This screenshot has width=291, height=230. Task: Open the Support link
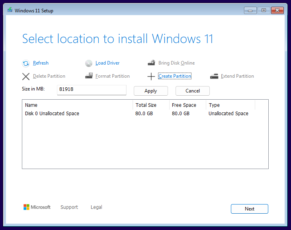(x=69, y=207)
